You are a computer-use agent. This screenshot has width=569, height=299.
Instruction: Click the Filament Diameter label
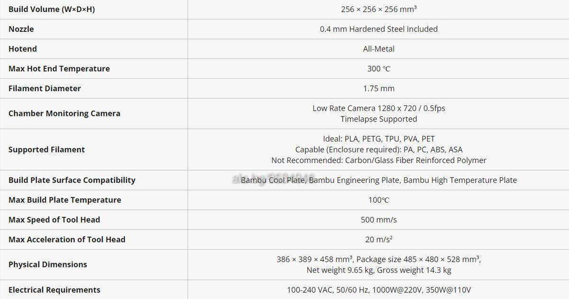point(45,89)
